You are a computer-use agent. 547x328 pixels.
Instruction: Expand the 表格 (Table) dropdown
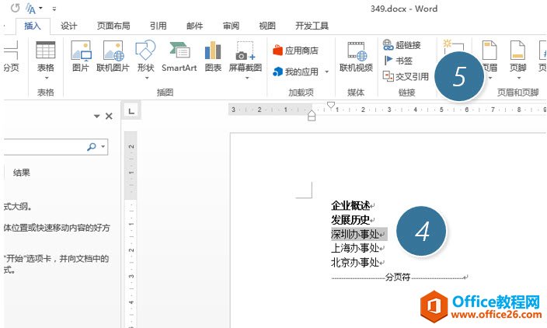[x=46, y=72]
